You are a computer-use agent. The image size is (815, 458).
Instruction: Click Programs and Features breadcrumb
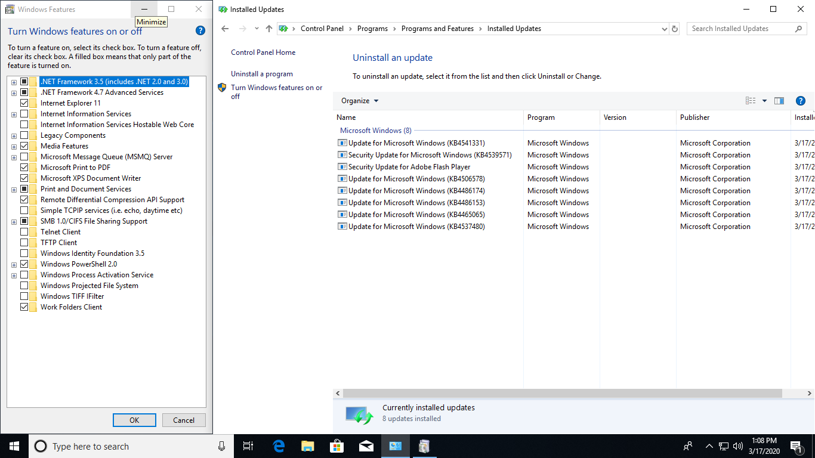pyautogui.click(x=437, y=29)
